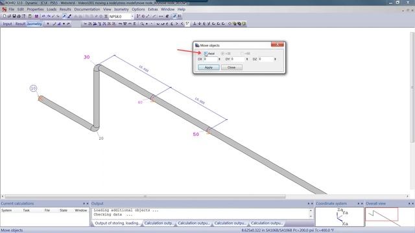
Task: Switch to the Result mode tab
Action: point(20,24)
